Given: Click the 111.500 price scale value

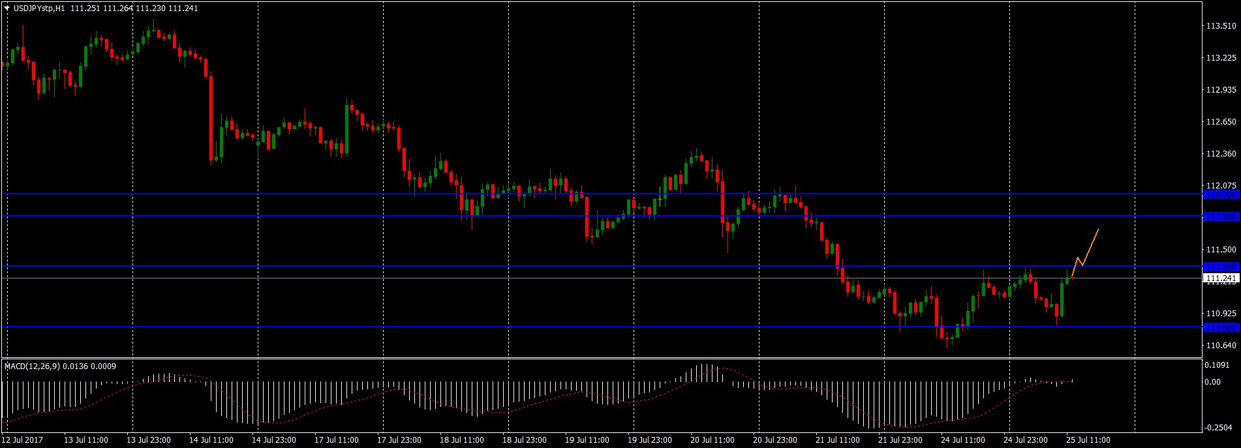Looking at the screenshot, I should (x=1221, y=250).
